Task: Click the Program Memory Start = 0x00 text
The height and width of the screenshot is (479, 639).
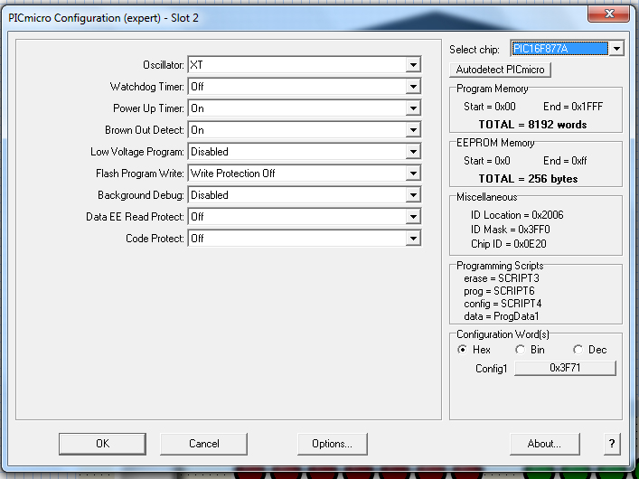Action: click(490, 107)
